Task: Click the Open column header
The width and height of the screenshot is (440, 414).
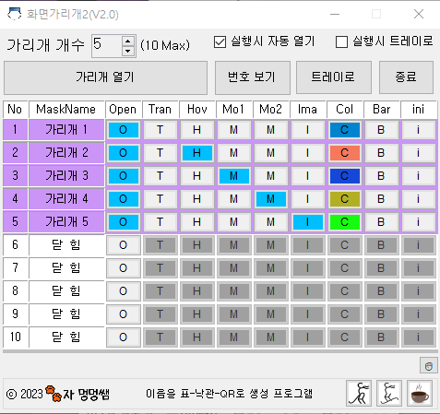Action: tap(123, 110)
